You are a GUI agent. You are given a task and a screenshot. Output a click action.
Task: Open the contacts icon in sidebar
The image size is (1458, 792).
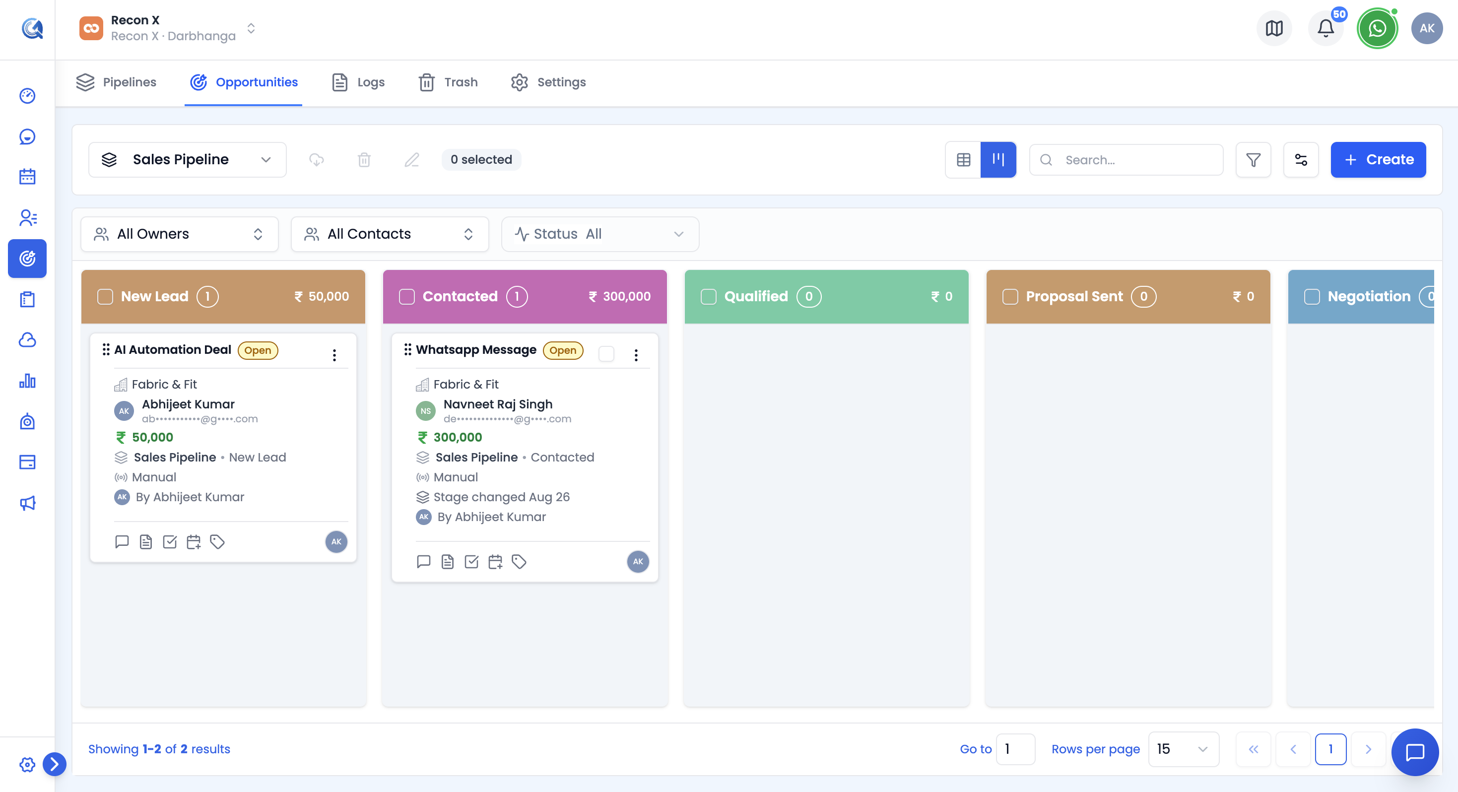[x=27, y=217]
